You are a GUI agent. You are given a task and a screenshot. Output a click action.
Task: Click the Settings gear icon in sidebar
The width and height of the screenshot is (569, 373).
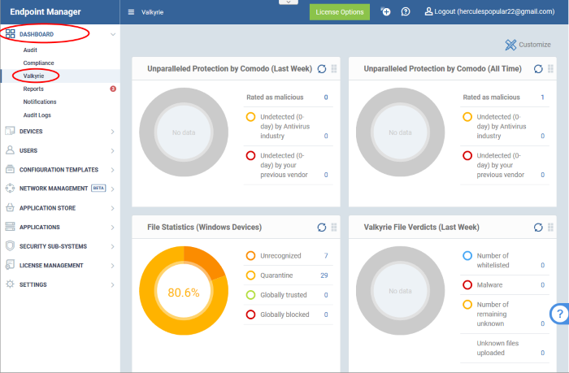click(x=10, y=284)
